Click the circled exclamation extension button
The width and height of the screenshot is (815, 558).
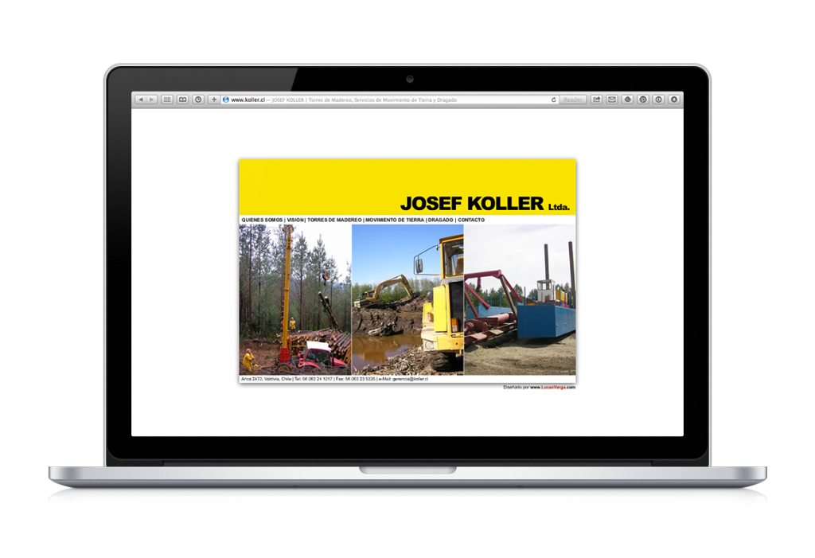click(x=658, y=100)
